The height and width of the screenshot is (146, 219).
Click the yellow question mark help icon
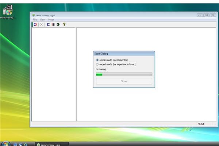[x=64, y=25]
